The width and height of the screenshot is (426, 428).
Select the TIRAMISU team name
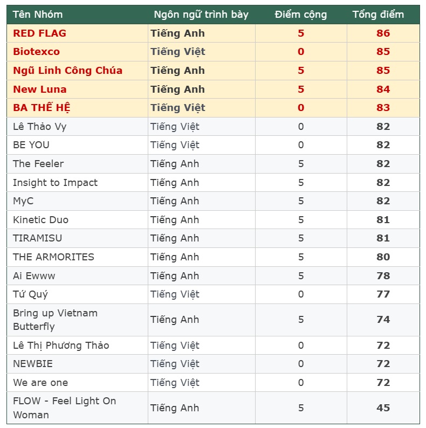tap(37, 238)
